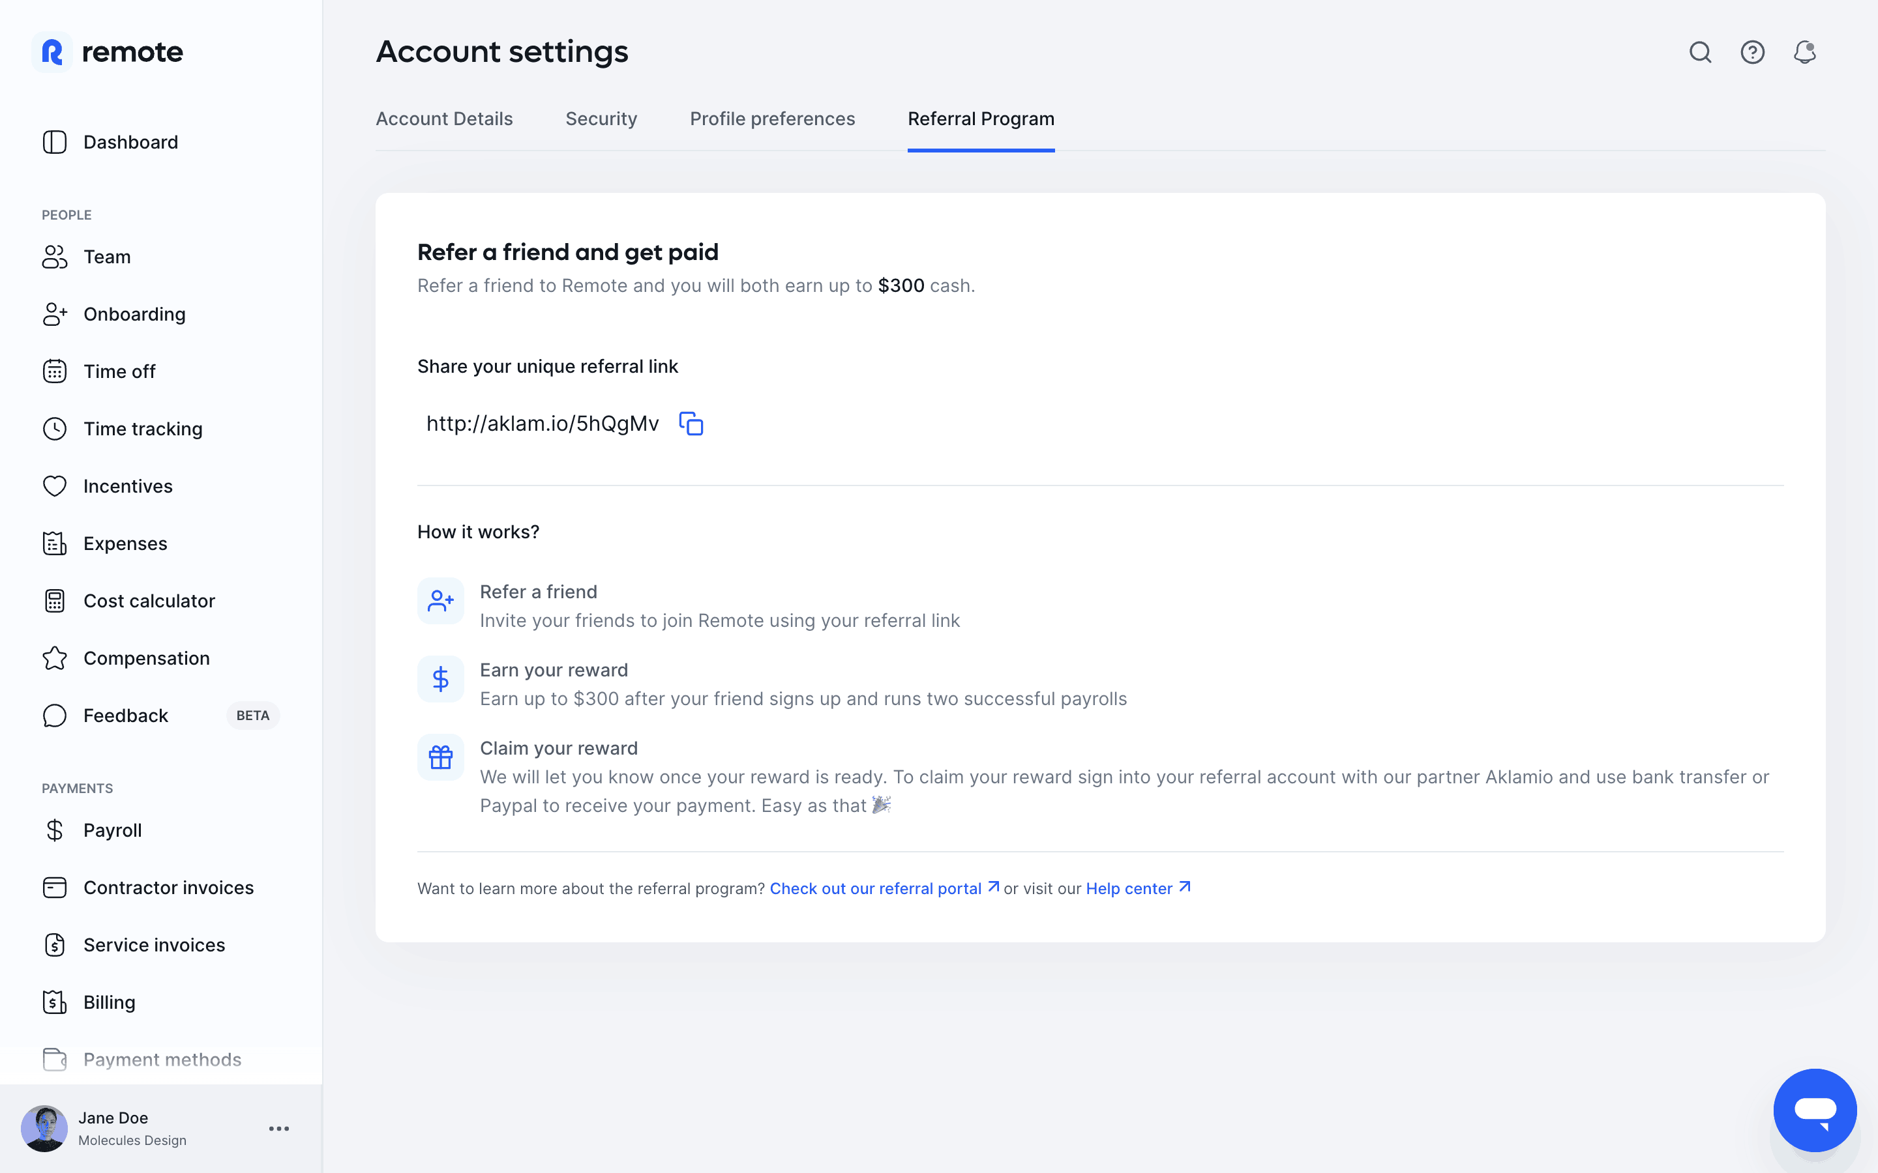Viewport: 1878px width, 1173px height.
Task: Go to Contractor invoices
Action: tap(168, 888)
